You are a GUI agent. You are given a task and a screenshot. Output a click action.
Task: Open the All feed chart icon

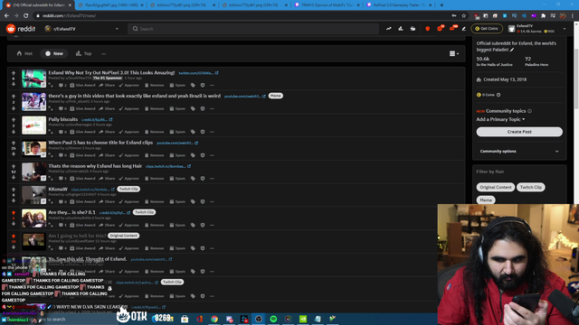pos(401,29)
